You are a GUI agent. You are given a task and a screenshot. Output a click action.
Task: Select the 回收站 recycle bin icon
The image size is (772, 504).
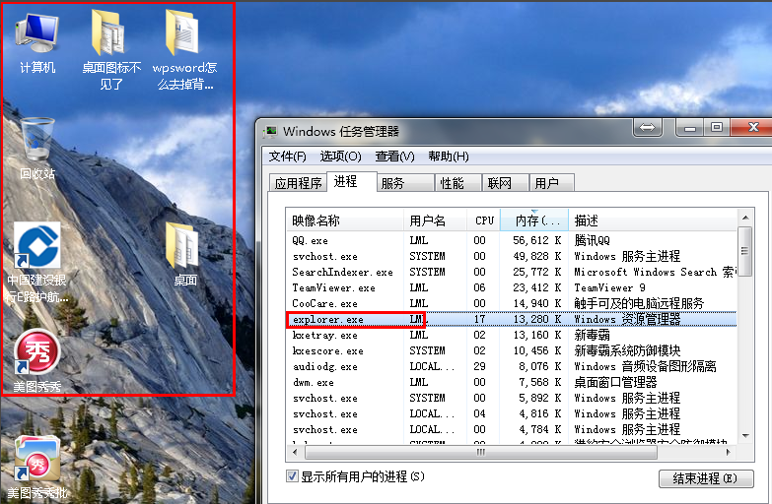(37, 149)
